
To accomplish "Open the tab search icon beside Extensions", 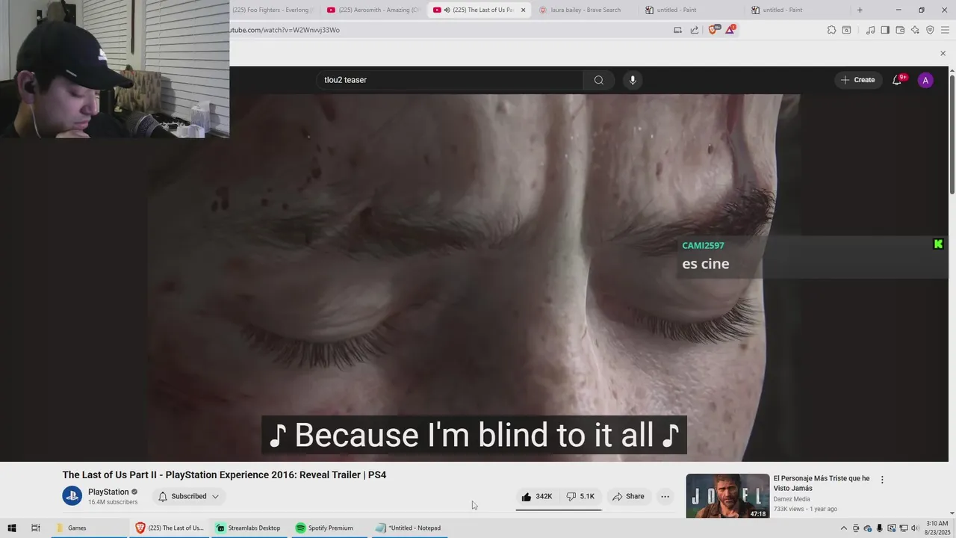I will pos(846,30).
